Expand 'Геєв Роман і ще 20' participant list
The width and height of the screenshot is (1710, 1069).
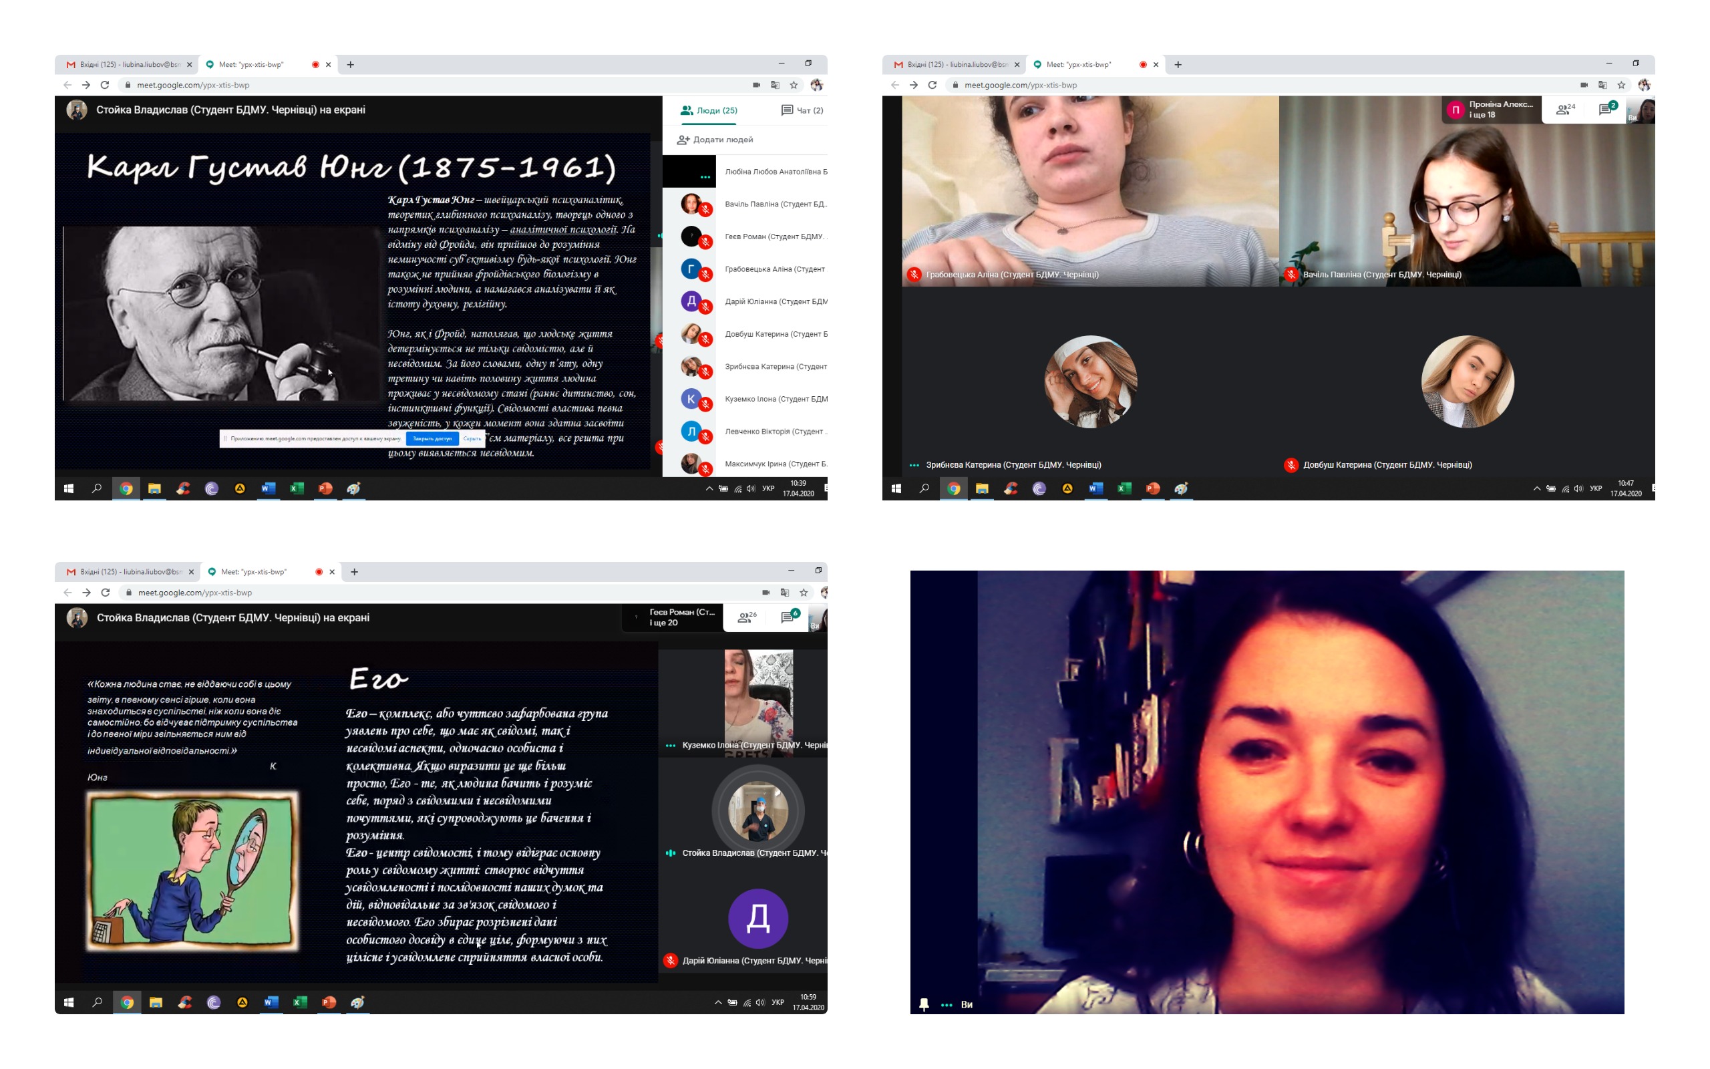point(673,617)
